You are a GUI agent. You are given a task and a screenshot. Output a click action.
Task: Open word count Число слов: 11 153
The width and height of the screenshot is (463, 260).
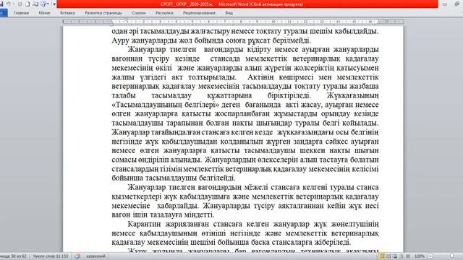[x=50, y=256]
